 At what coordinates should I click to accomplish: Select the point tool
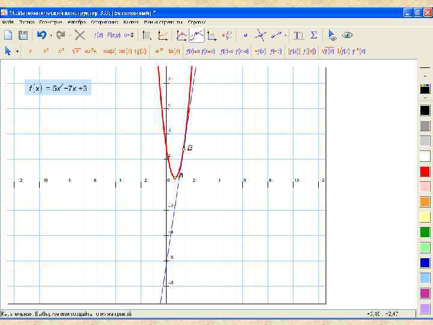coord(245,36)
